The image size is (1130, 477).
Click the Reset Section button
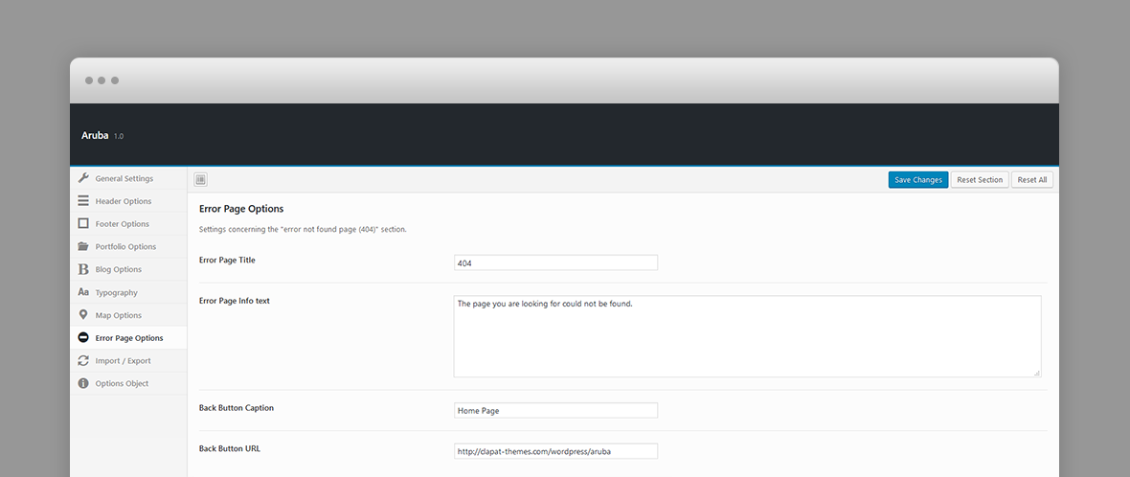(980, 179)
